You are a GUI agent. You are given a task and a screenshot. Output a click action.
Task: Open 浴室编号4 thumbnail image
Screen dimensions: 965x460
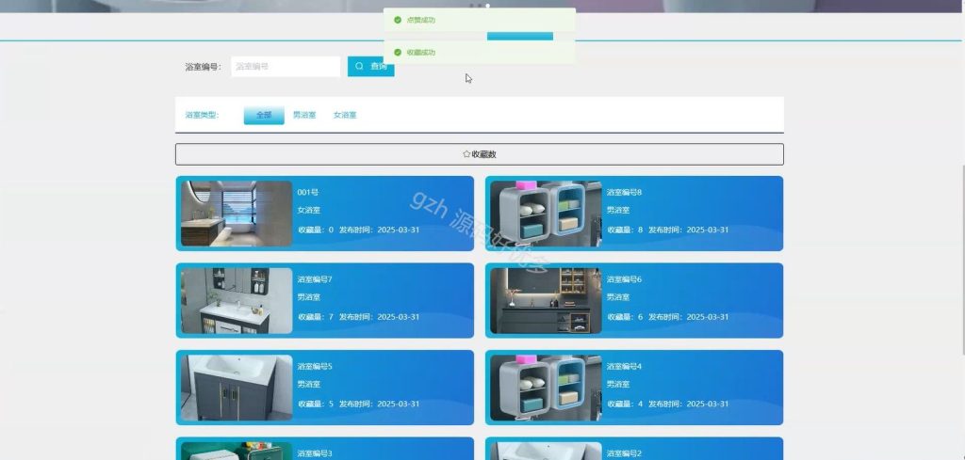coord(546,388)
